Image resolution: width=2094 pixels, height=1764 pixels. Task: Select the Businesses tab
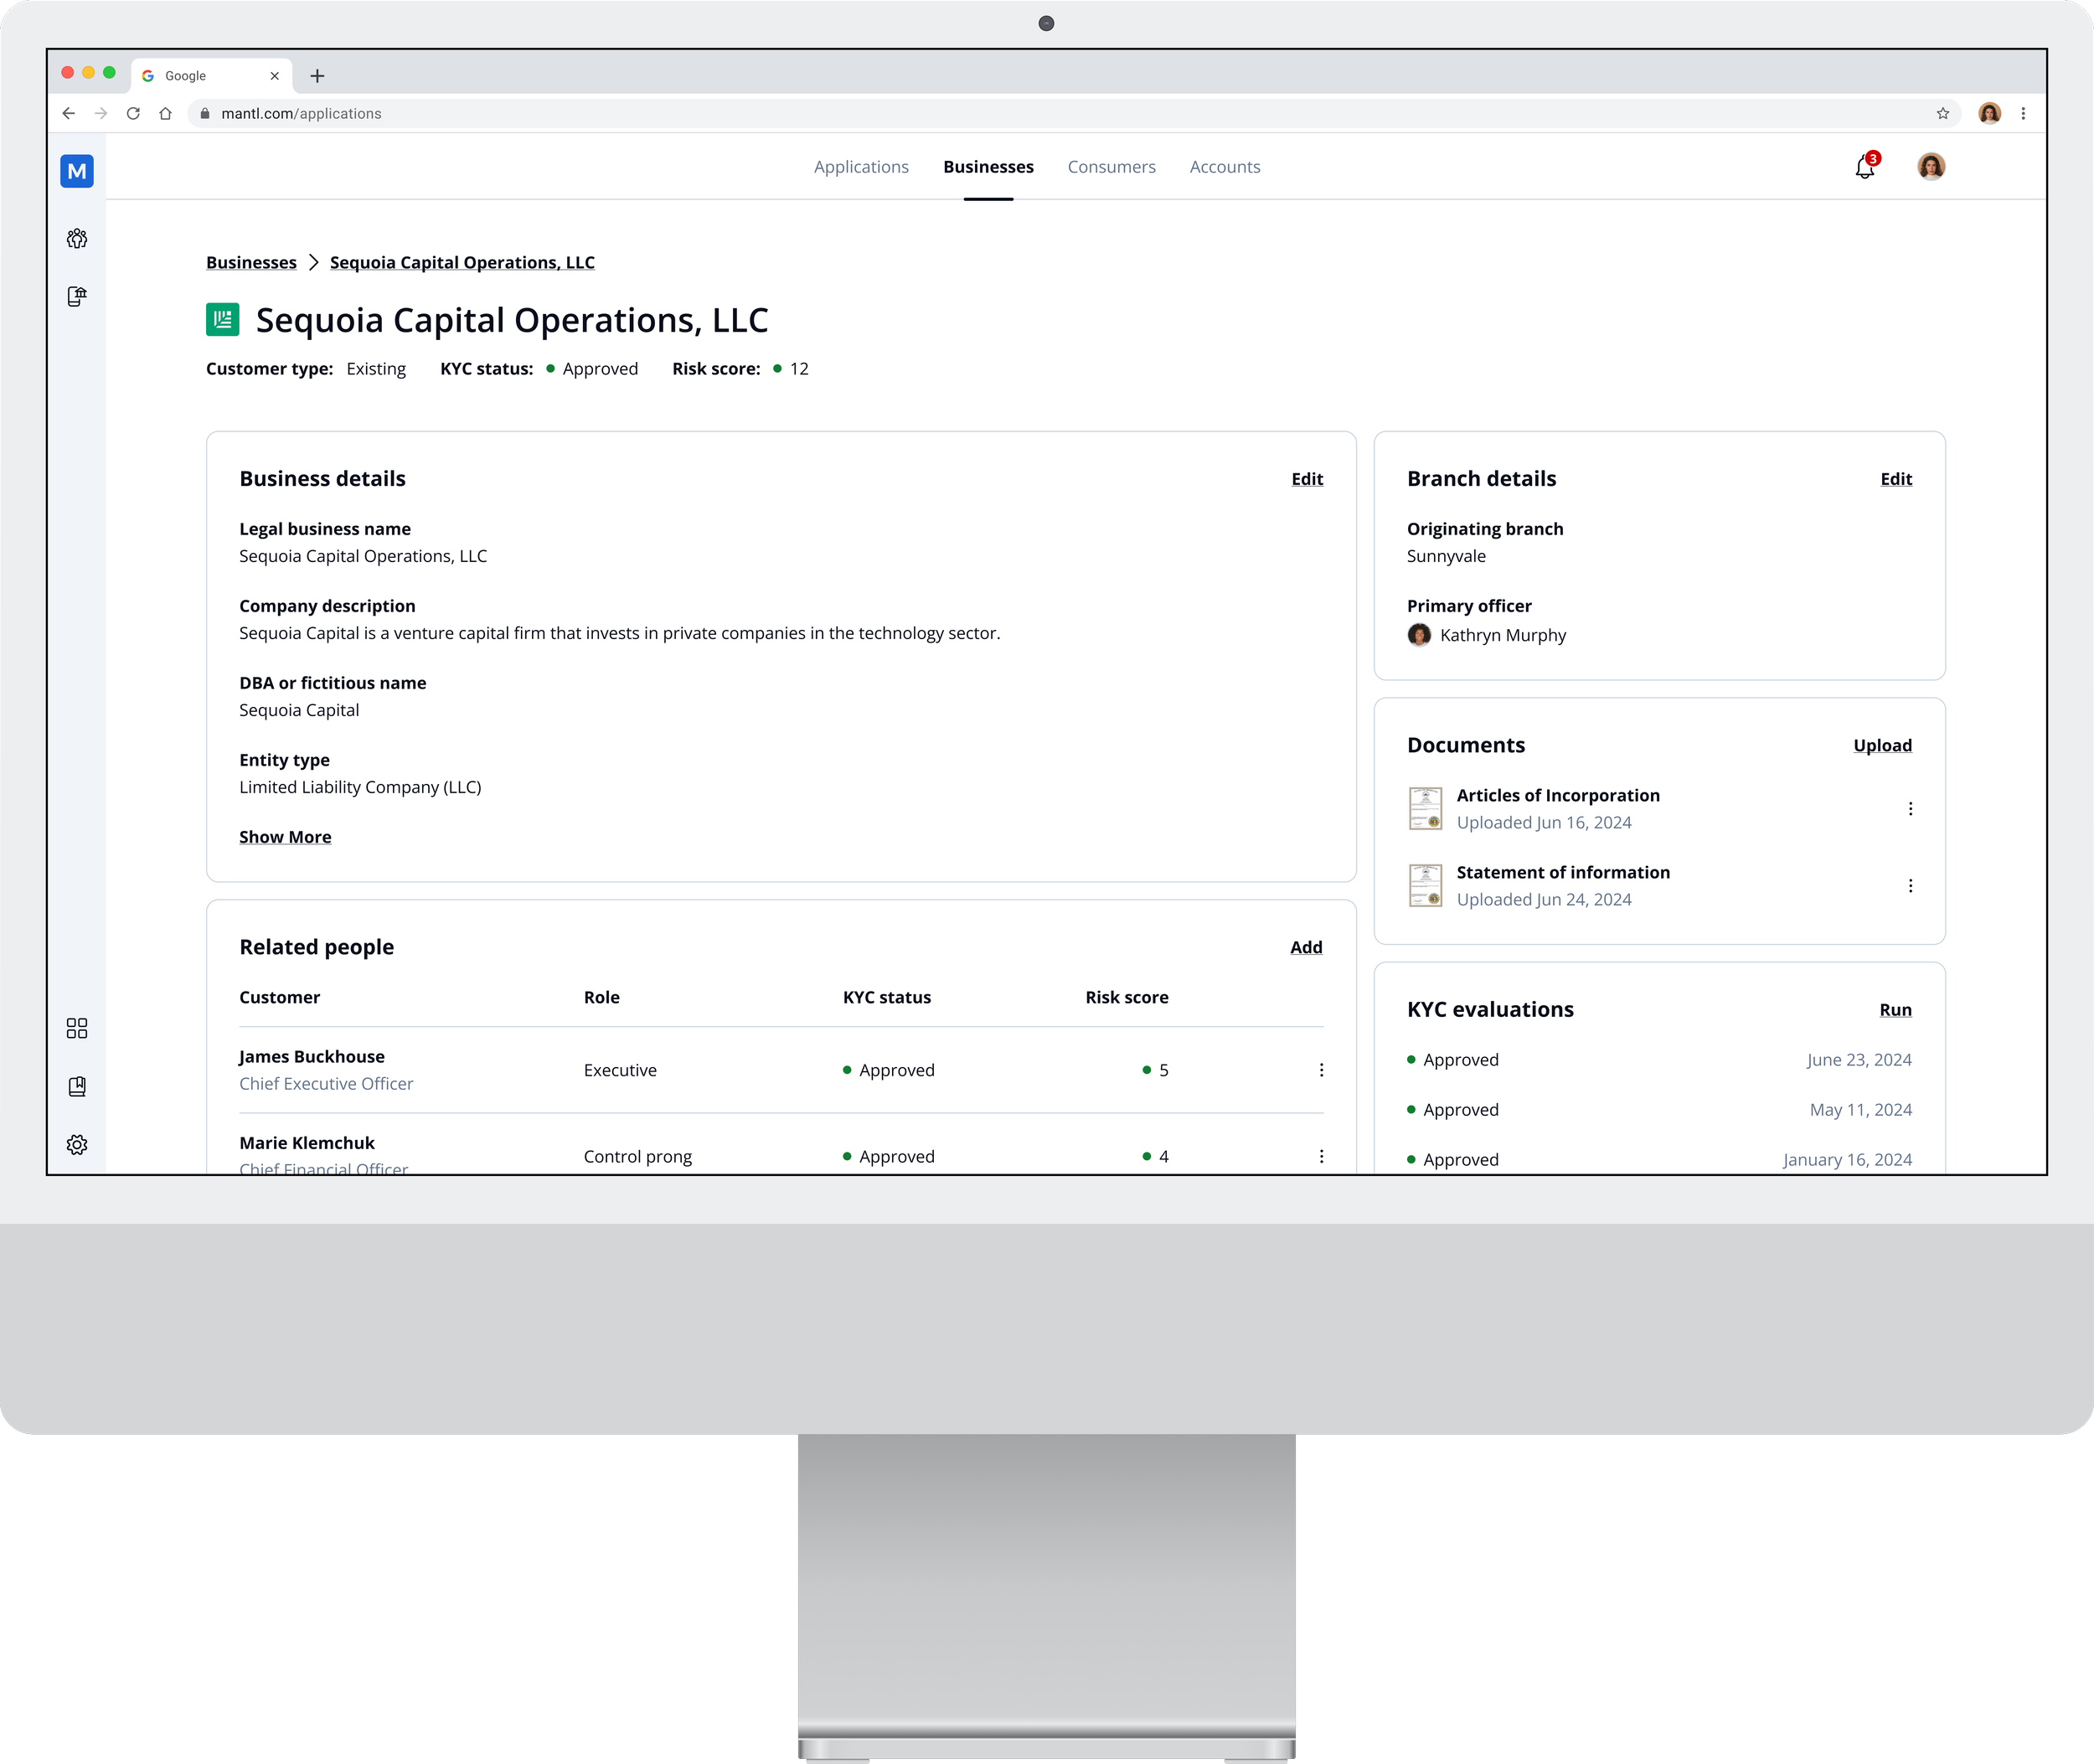pos(988,167)
